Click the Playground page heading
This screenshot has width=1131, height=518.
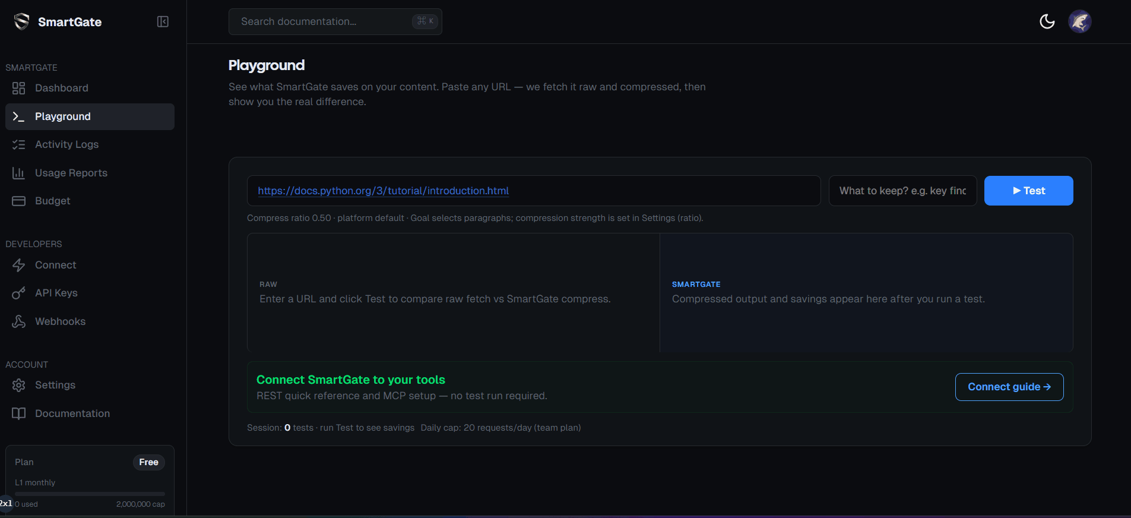point(267,65)
